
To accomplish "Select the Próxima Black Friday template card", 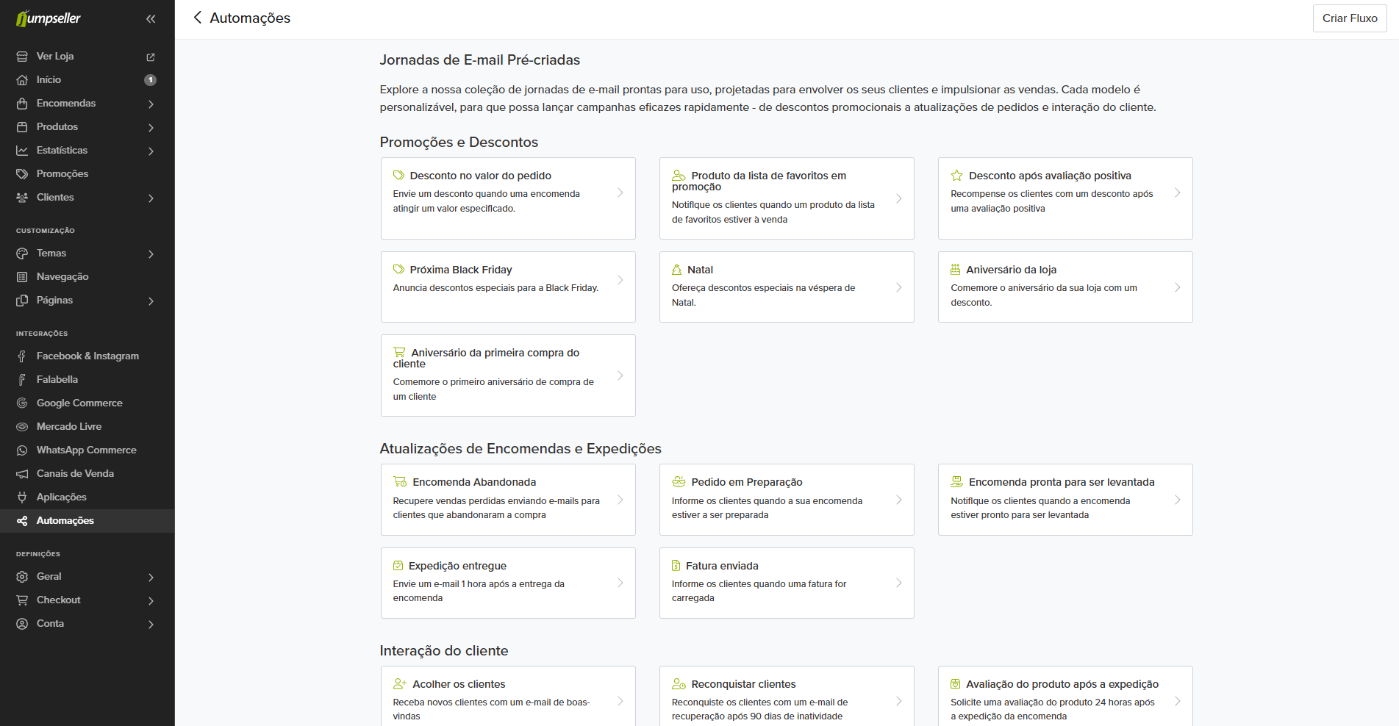I will (507, 287).
